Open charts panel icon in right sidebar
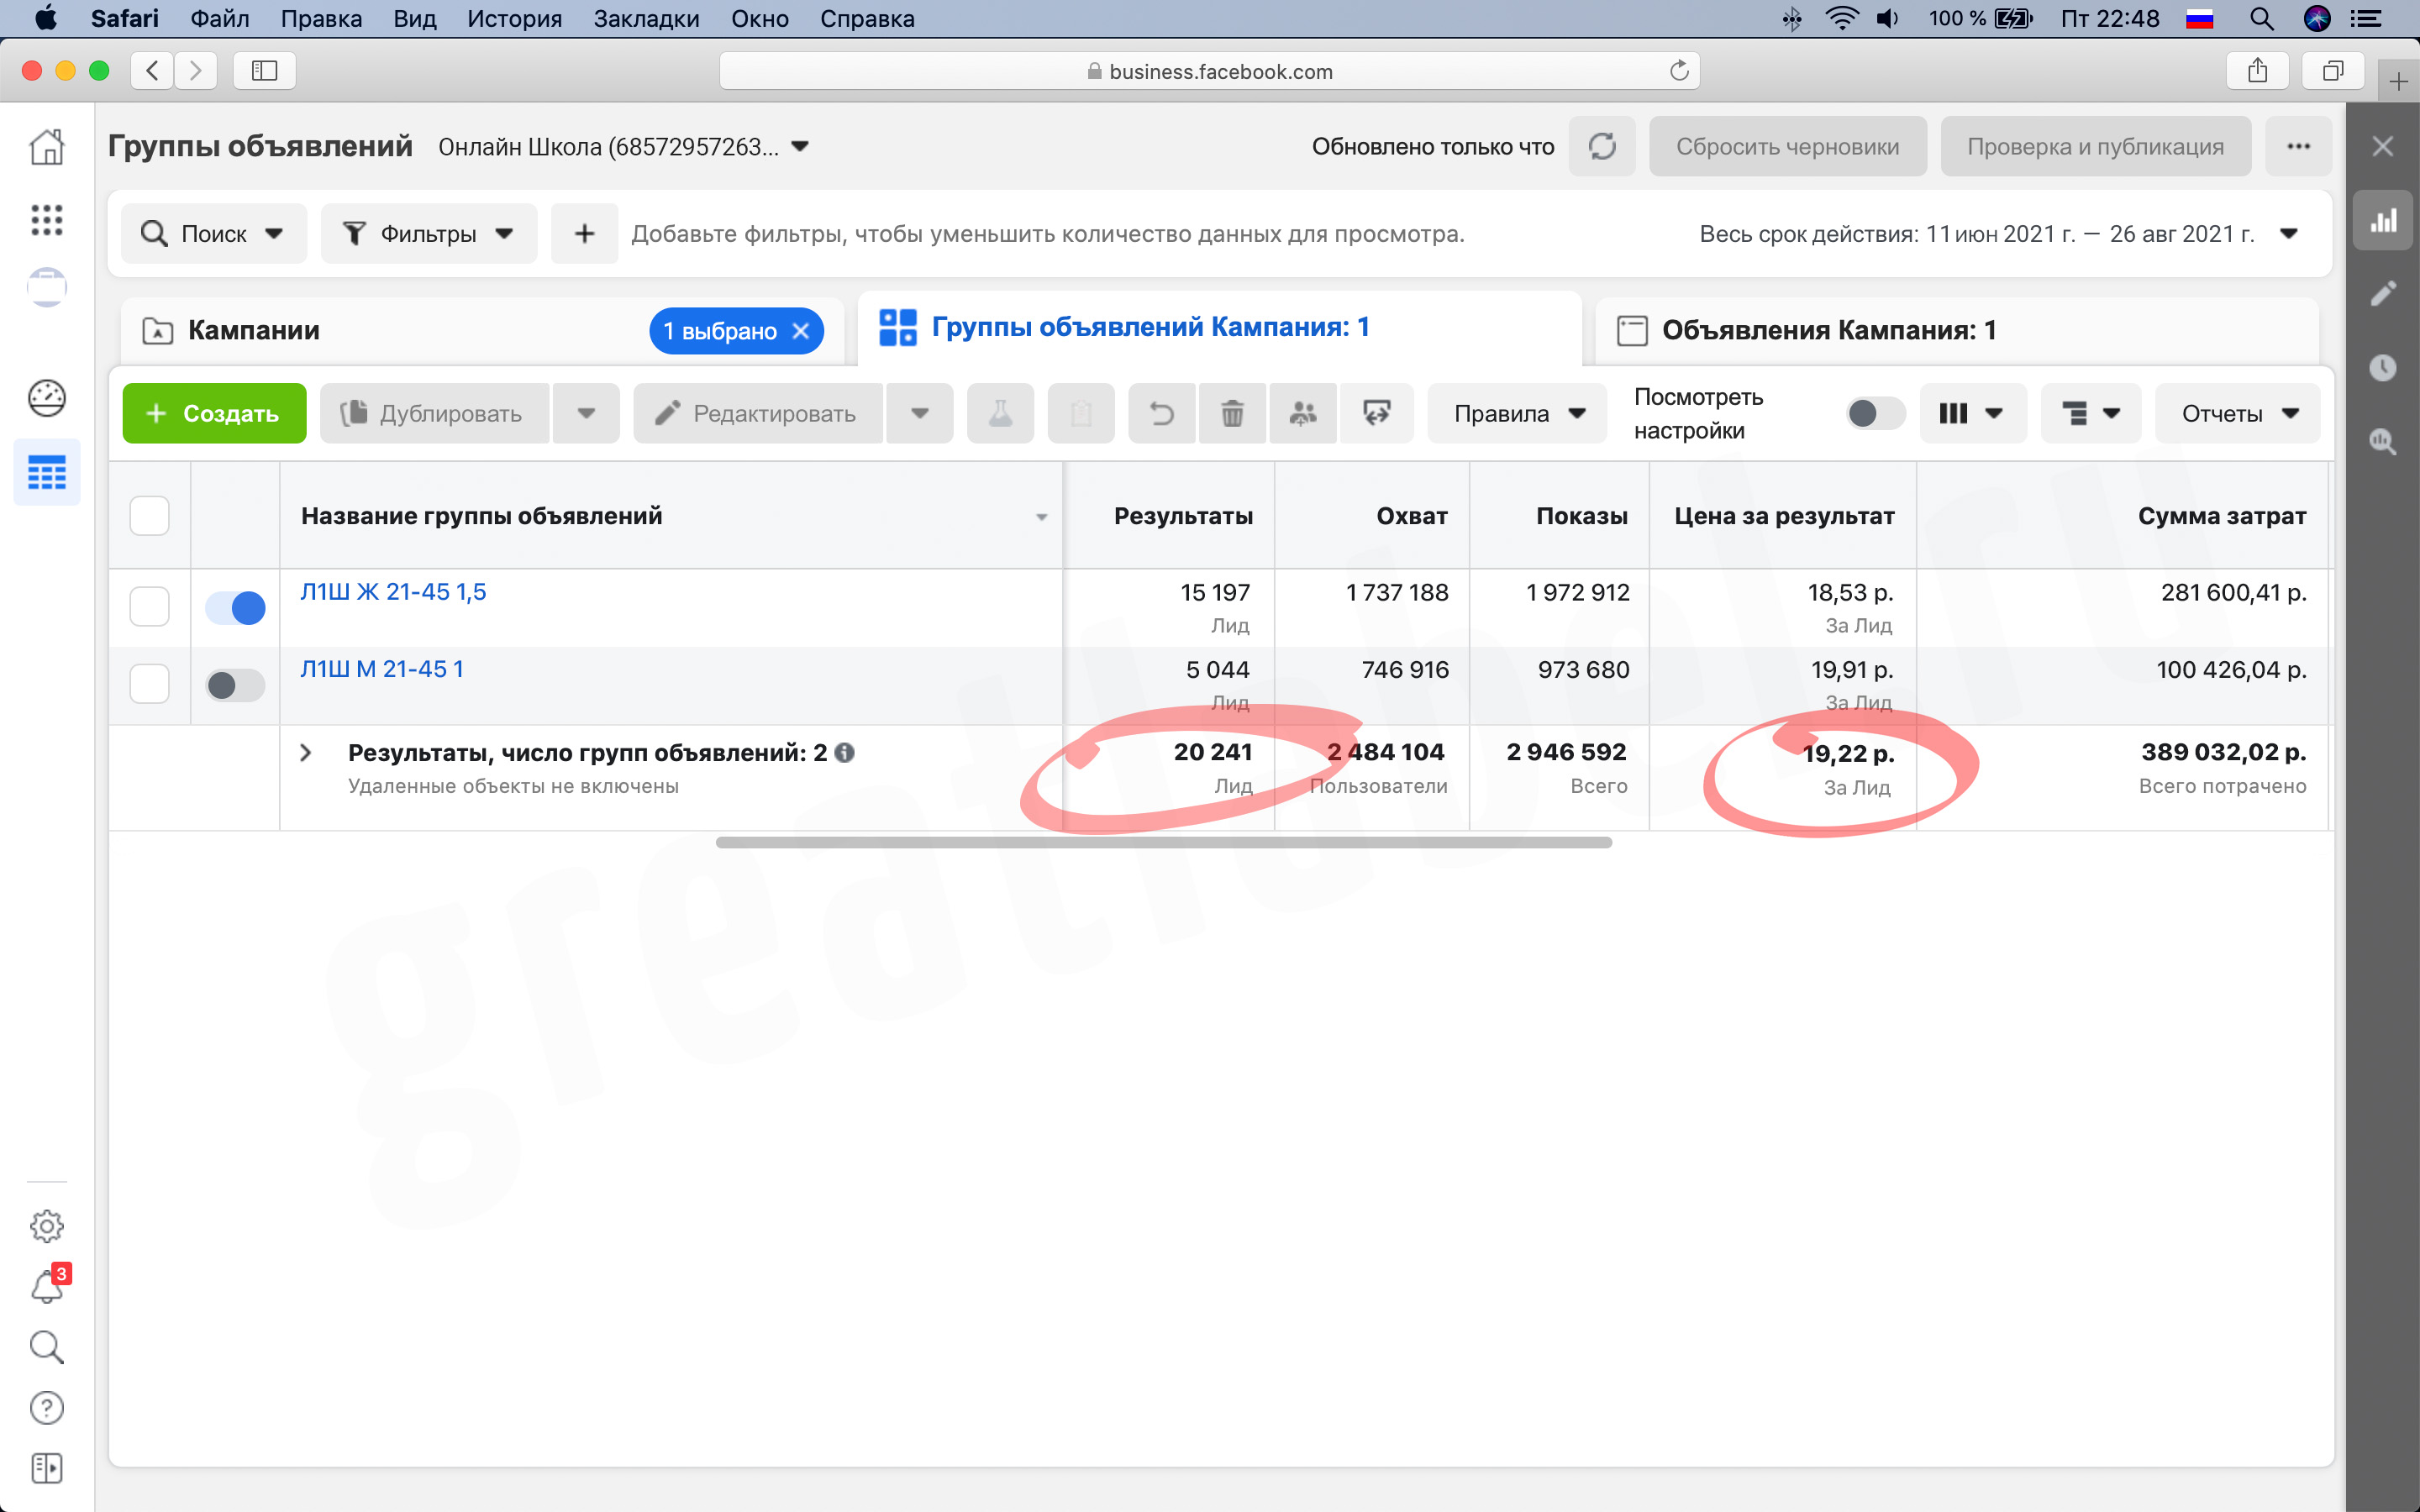The width and height of the screenshot is (2420, 1512). (2383, 221)
